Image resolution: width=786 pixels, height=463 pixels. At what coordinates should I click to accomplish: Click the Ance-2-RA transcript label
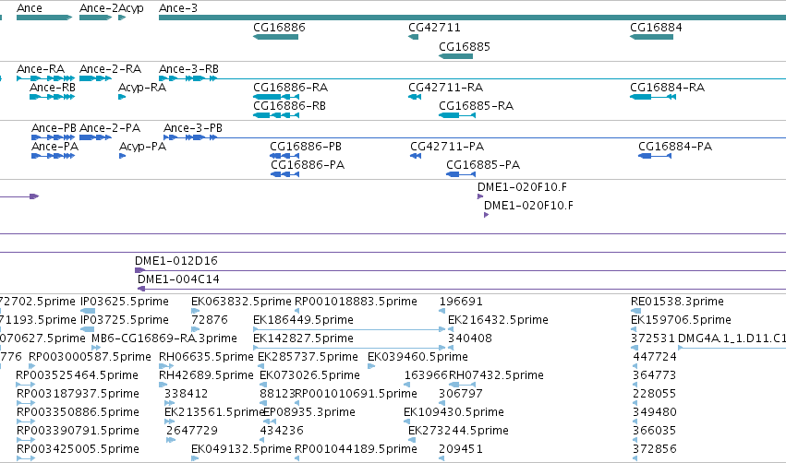110,68
